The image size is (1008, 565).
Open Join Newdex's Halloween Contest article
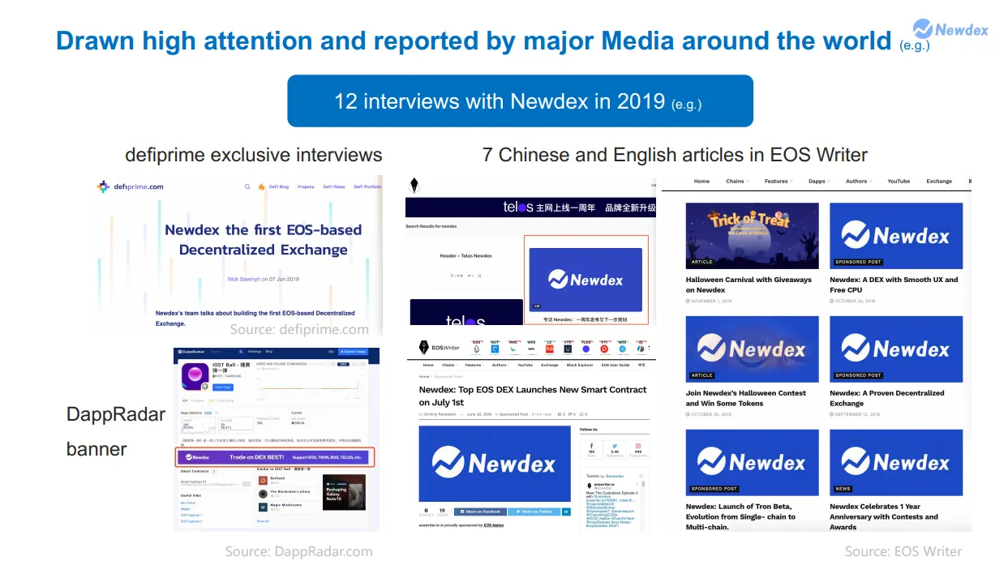pos(746,398)
